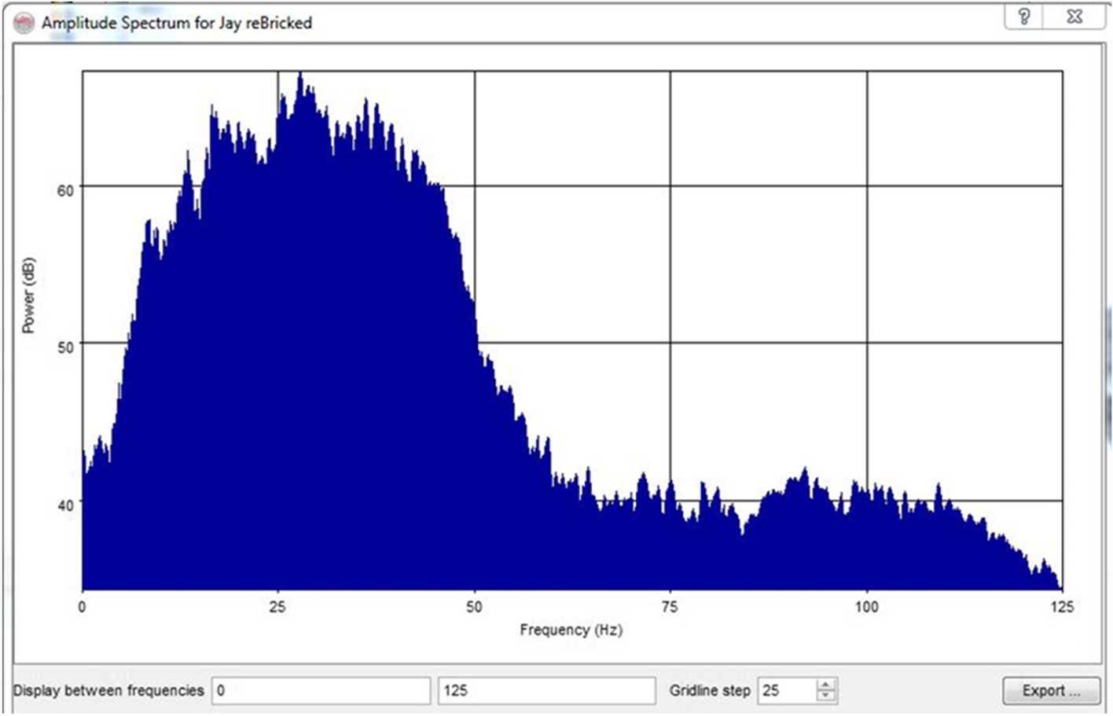The width and height of the screenshot is (1113, 716).
Task: Click the 'Display between frequencies' label
Action: [108, 691]
